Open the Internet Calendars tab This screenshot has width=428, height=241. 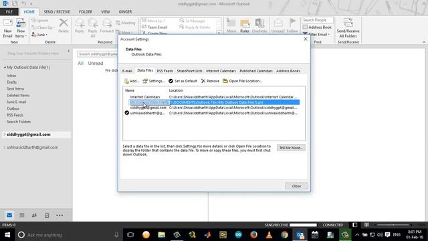pyautogui.click(x=221, y=71)
